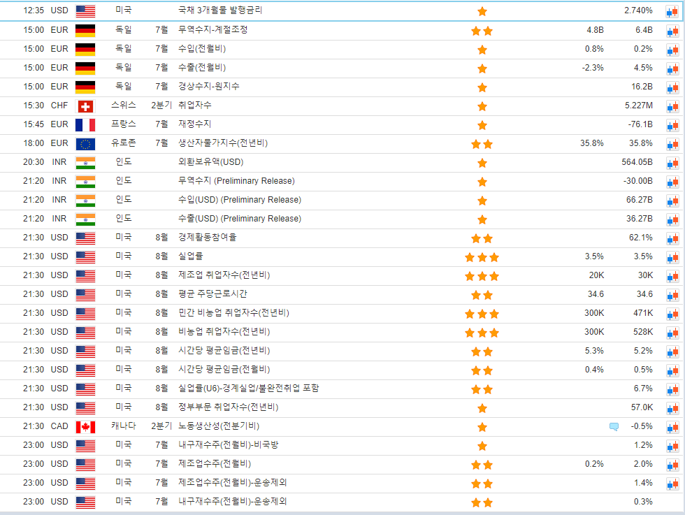This screenshot has height=515, width=685.
Task: Open 내구재수주(전월비)-비국방 event
Action: [229, 445]
